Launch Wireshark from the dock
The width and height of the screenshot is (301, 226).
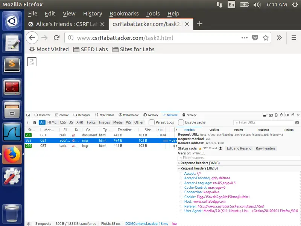[12, 132]
